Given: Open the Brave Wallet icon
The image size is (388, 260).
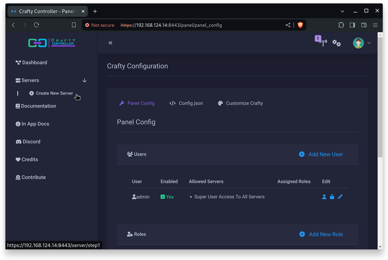Looking at the screenshot, I should pyautogui.click(x=364, y=25).
